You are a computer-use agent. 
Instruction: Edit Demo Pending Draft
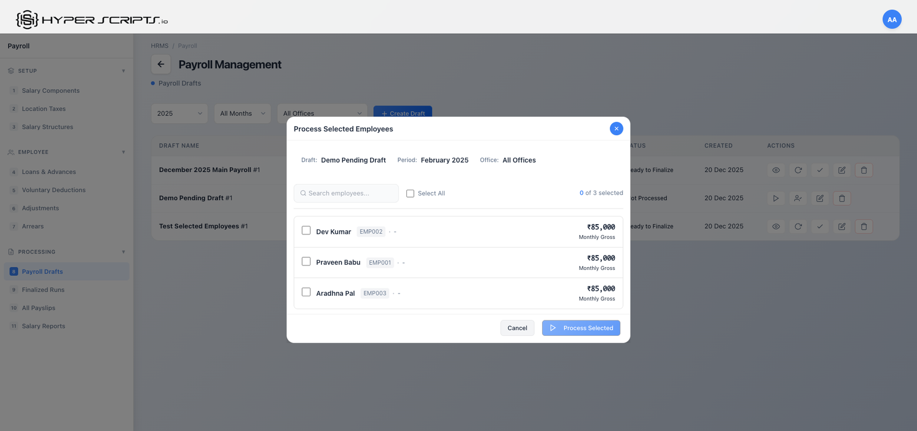(x=820, y=198)
